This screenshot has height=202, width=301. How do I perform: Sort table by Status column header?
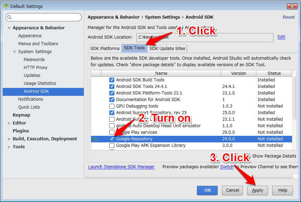pos(274,73)
